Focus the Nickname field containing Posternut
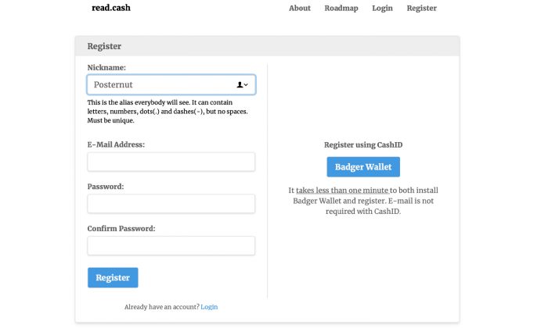This screenshot has width=548, height=328. click(x=171, y=84)
